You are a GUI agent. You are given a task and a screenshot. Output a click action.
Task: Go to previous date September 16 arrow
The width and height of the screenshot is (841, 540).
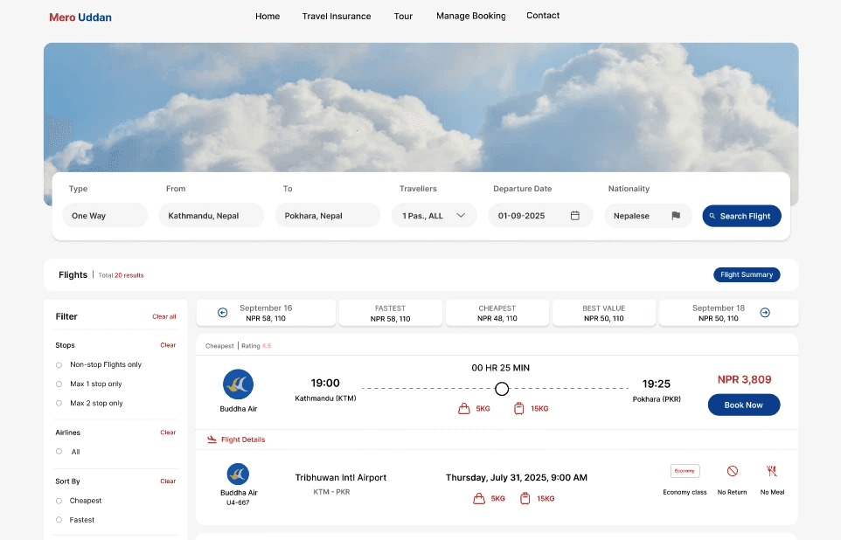(x=223, y=313)
